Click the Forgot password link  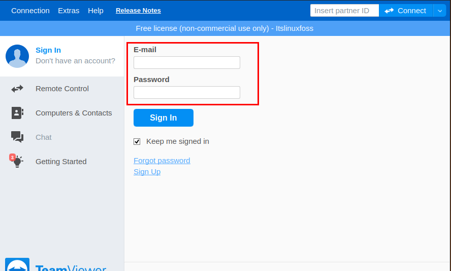point(162,160)
